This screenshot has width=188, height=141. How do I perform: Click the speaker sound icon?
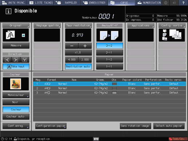(174, 3)
